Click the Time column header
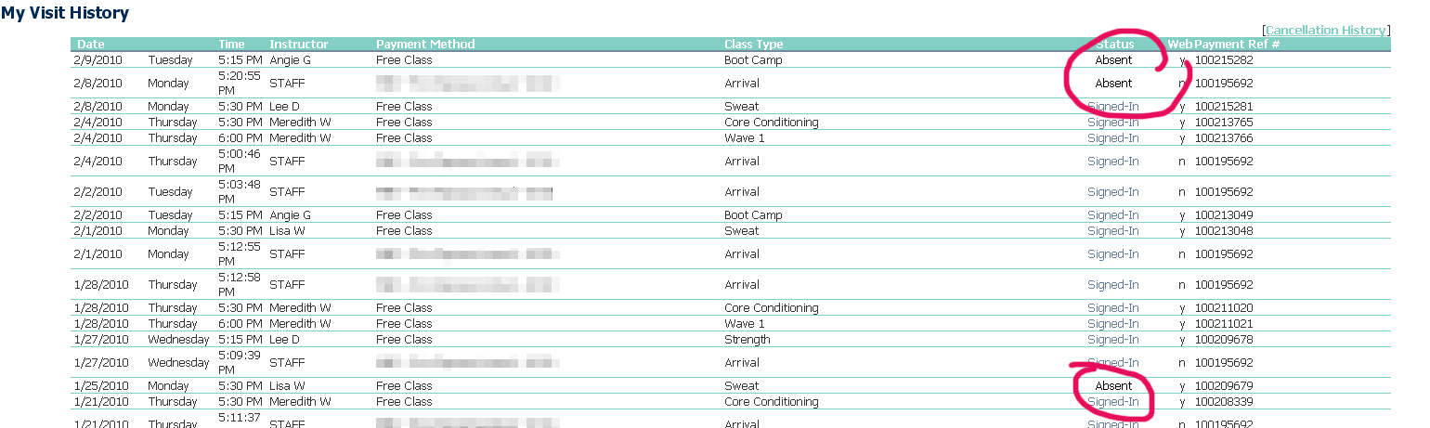Viewport: 1430px width, 428px height. (232, 45)
